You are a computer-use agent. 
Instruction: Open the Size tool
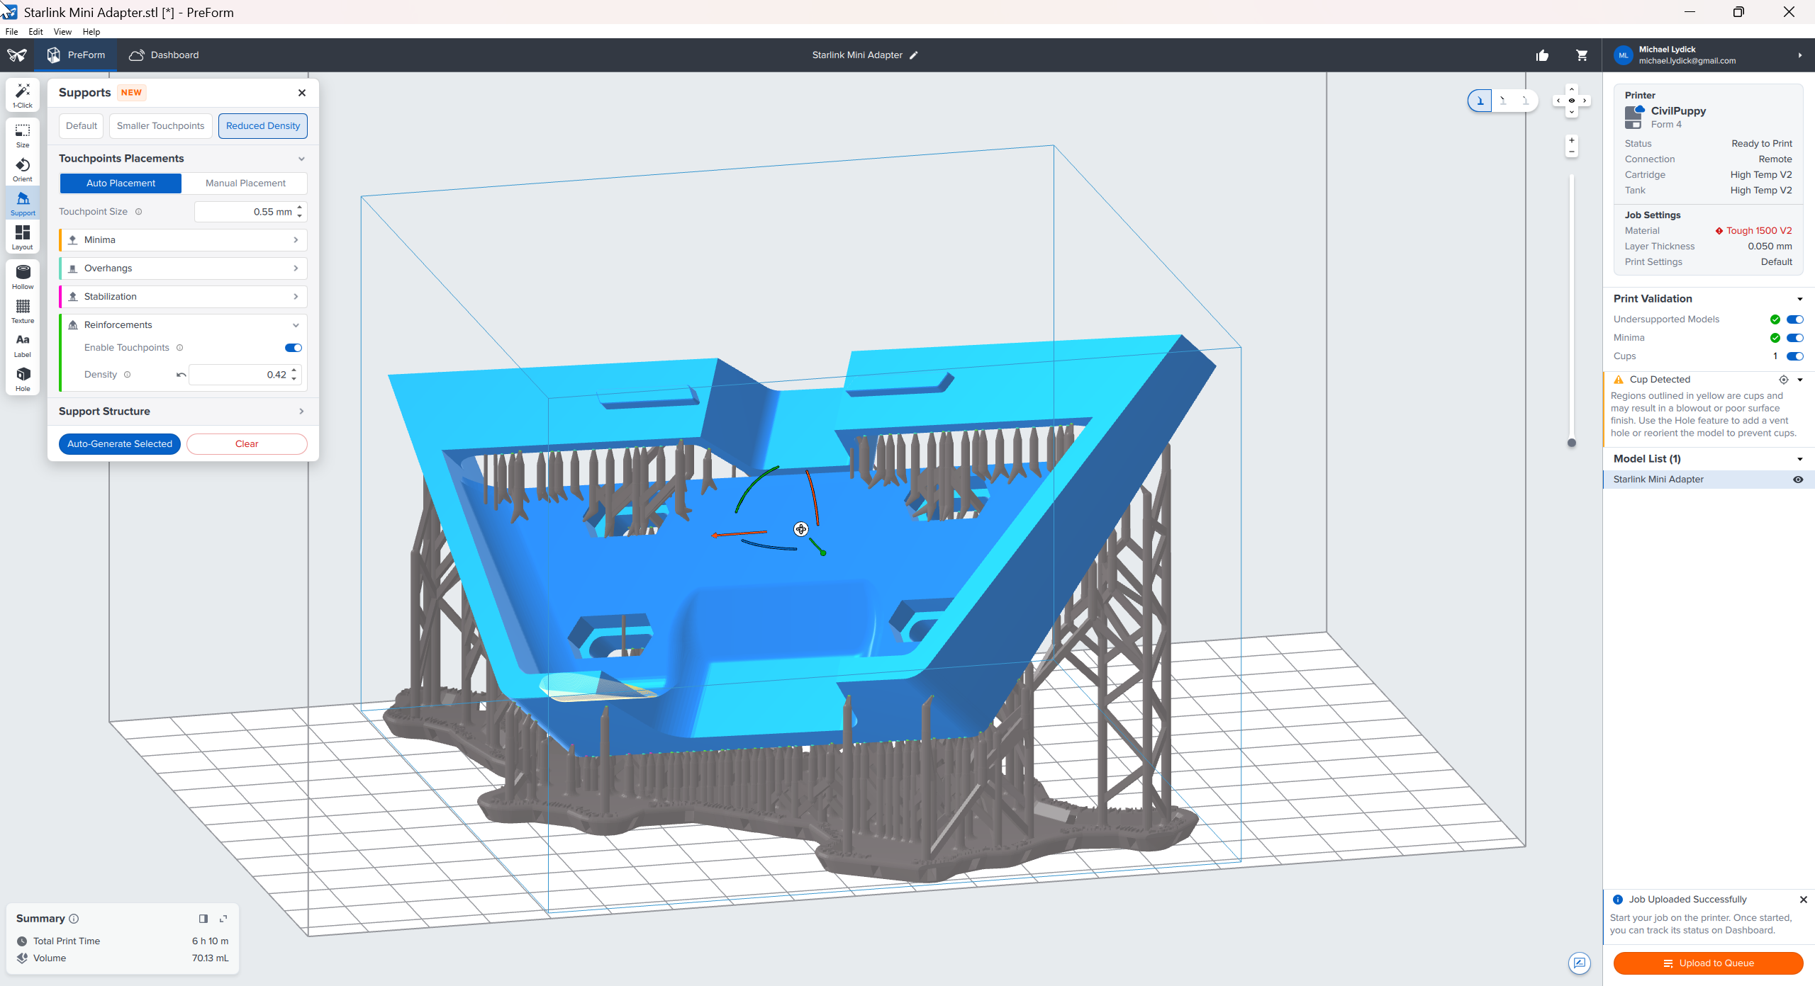pos(23,135)
